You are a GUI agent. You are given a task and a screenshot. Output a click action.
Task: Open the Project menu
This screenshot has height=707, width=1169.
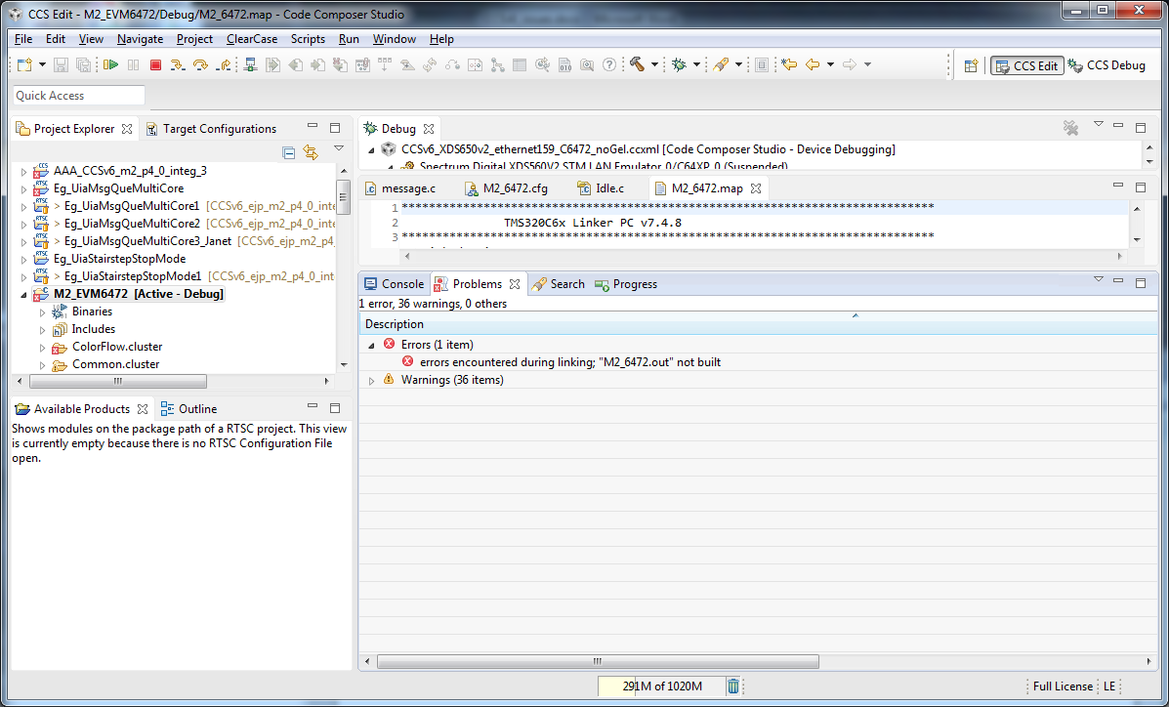[x=194, y=39]
